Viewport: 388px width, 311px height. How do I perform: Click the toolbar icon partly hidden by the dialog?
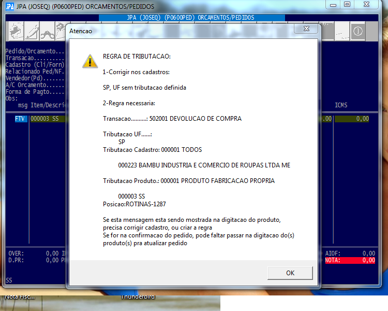click(x=62, y=32)
